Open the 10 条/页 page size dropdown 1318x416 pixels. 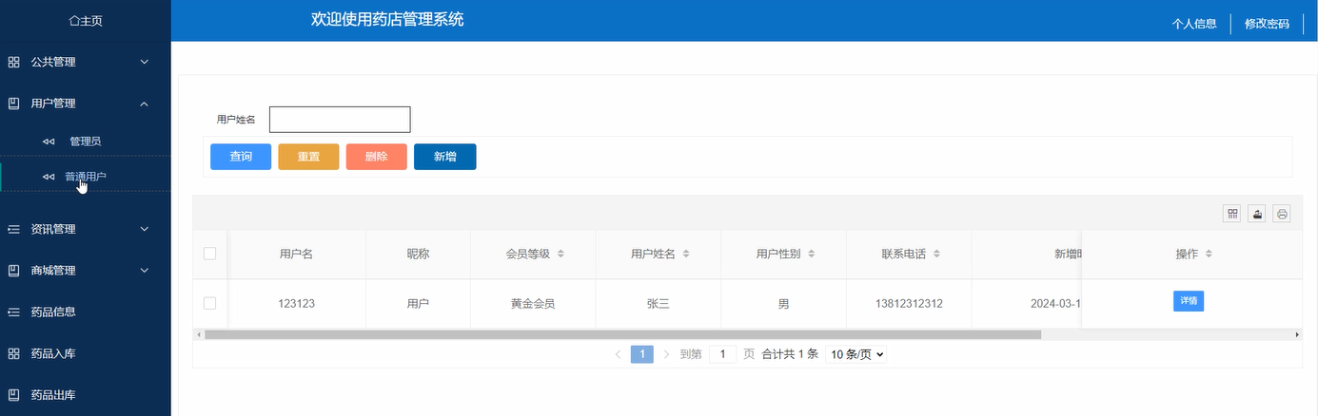[856, 354]
